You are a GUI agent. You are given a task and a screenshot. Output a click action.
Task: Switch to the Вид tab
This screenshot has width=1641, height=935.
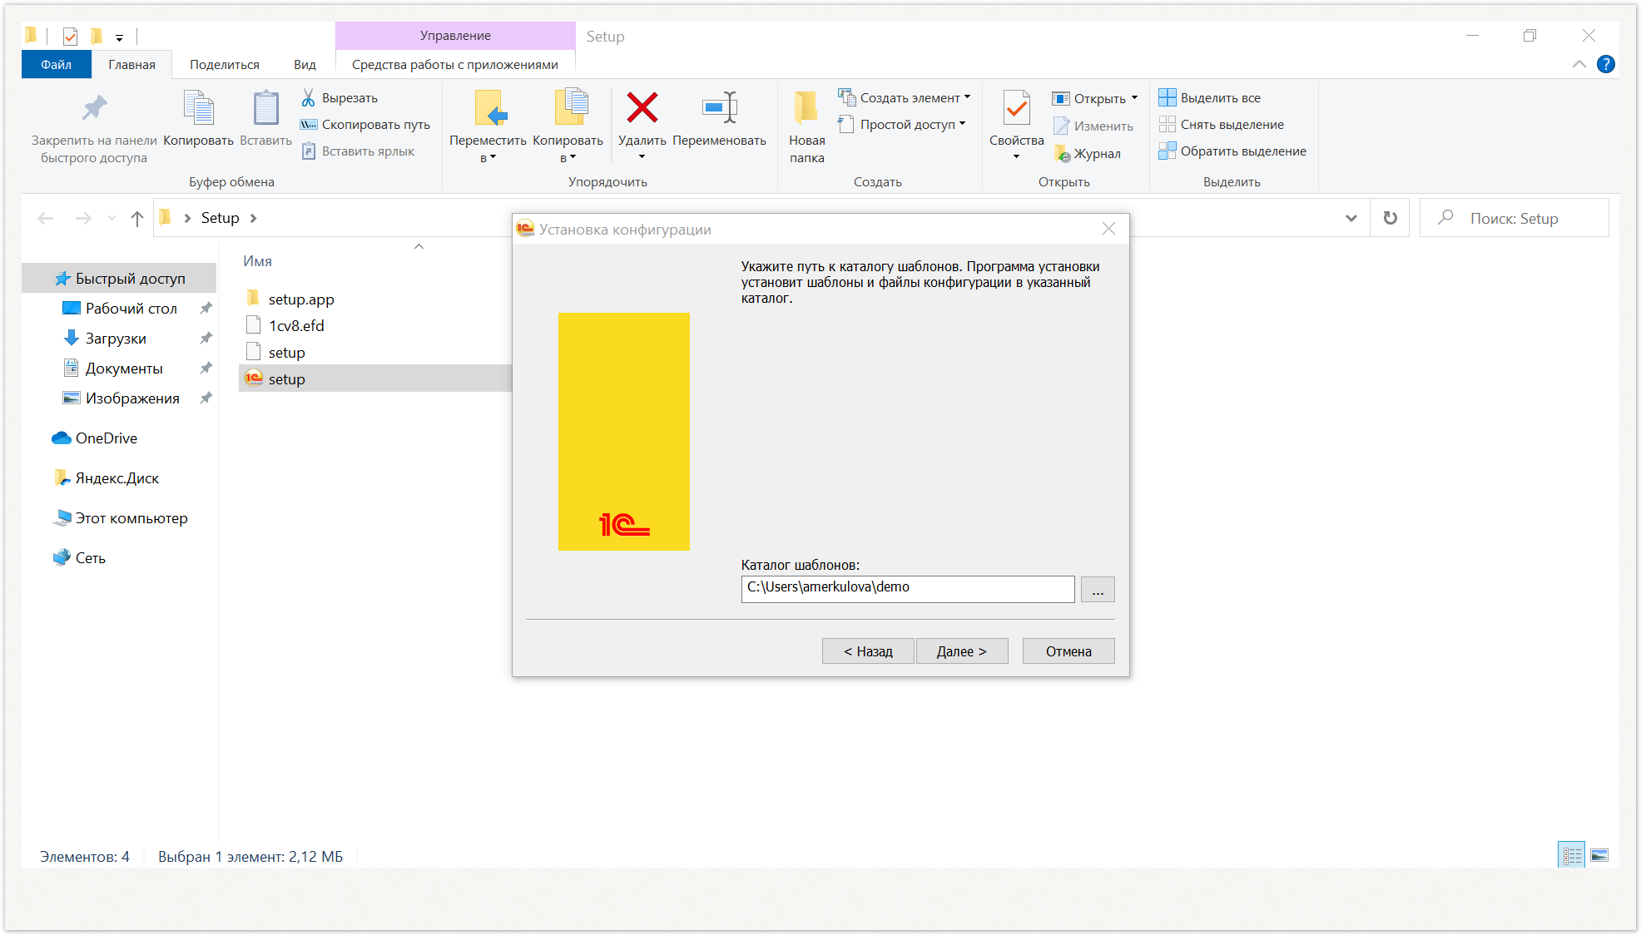305,65
